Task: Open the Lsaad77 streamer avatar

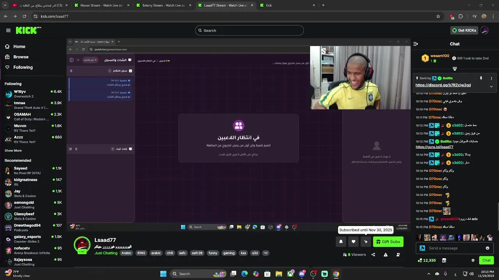Action: 82,245
